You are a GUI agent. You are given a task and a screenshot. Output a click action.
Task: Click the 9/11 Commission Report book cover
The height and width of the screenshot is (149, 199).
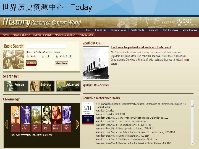[88, 113]
